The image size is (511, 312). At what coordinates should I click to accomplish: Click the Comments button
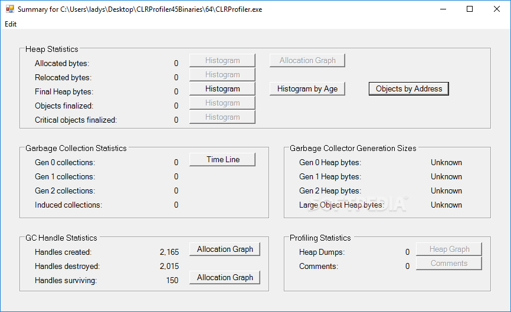pos(449,264)
